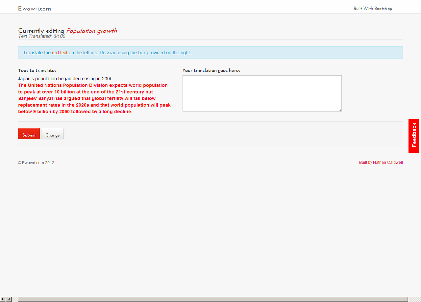The image size is (421, 302).
Task: Click the resize grip of translation box
Action: (x=340, y=110)
